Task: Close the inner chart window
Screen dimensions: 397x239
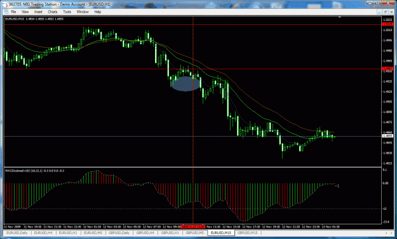Action: 391,11
